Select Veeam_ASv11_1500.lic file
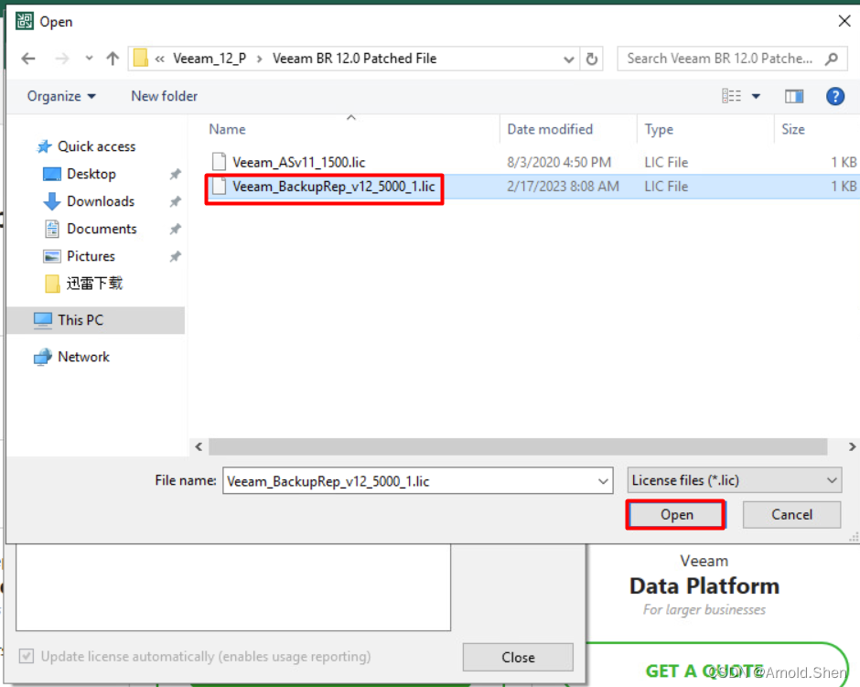The width and height of the screenshot is (860, 687). [x=298, y=162]
